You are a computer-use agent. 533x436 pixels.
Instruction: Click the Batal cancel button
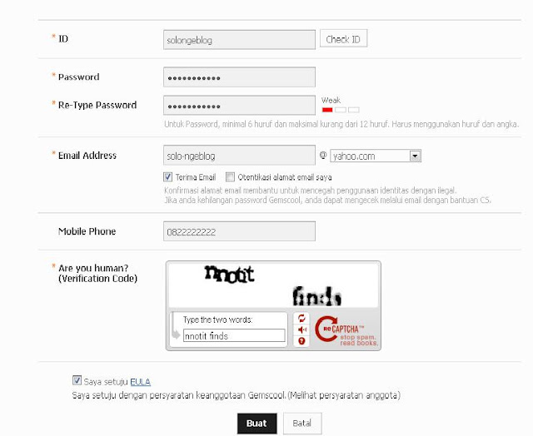301,423
